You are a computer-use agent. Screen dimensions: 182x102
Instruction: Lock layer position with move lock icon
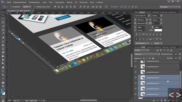click(150, 58)
